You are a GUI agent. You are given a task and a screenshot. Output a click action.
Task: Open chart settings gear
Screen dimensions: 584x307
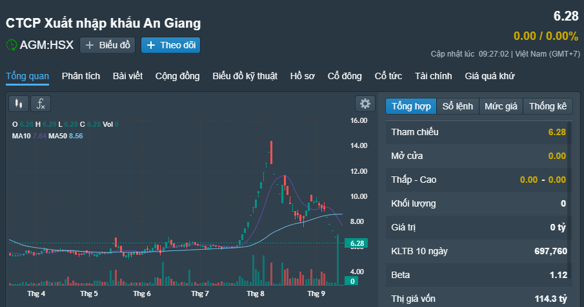(x=365, y=104)
